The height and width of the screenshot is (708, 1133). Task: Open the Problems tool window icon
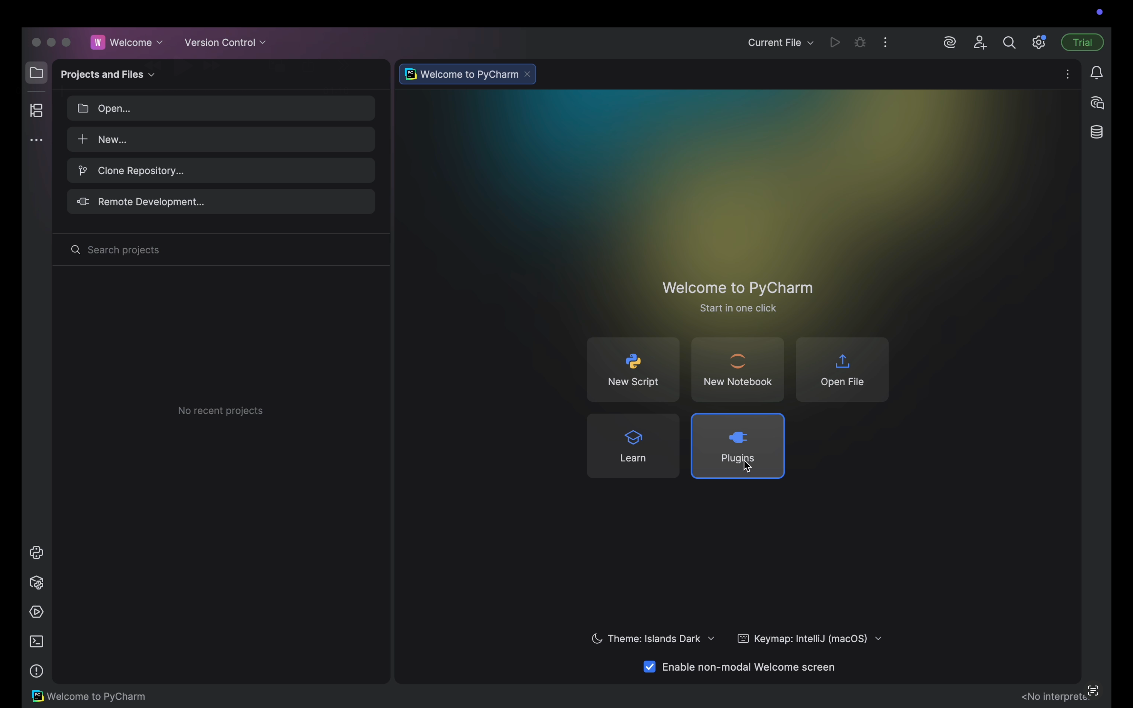click(37, 671)
